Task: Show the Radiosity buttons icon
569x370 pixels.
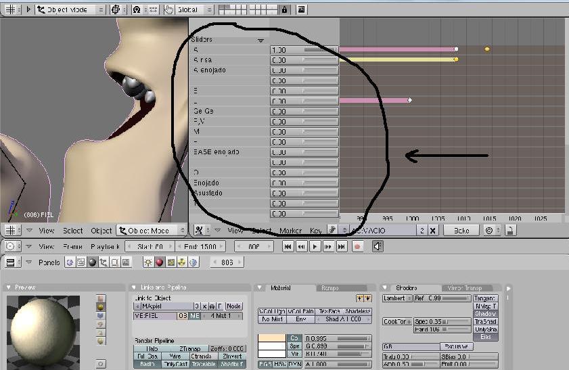Action: point(182,262)
